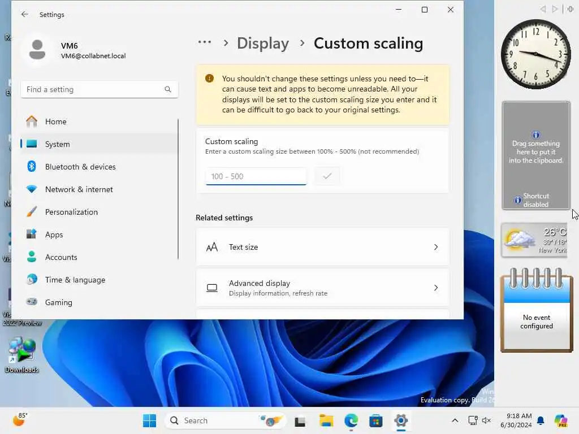This screenshot has height=434, width=579.
Task: Click the network icon in the system tray
Action: 473,420
